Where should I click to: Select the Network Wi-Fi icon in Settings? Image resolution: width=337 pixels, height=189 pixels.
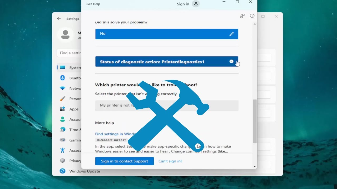click(x=62, y=88)
